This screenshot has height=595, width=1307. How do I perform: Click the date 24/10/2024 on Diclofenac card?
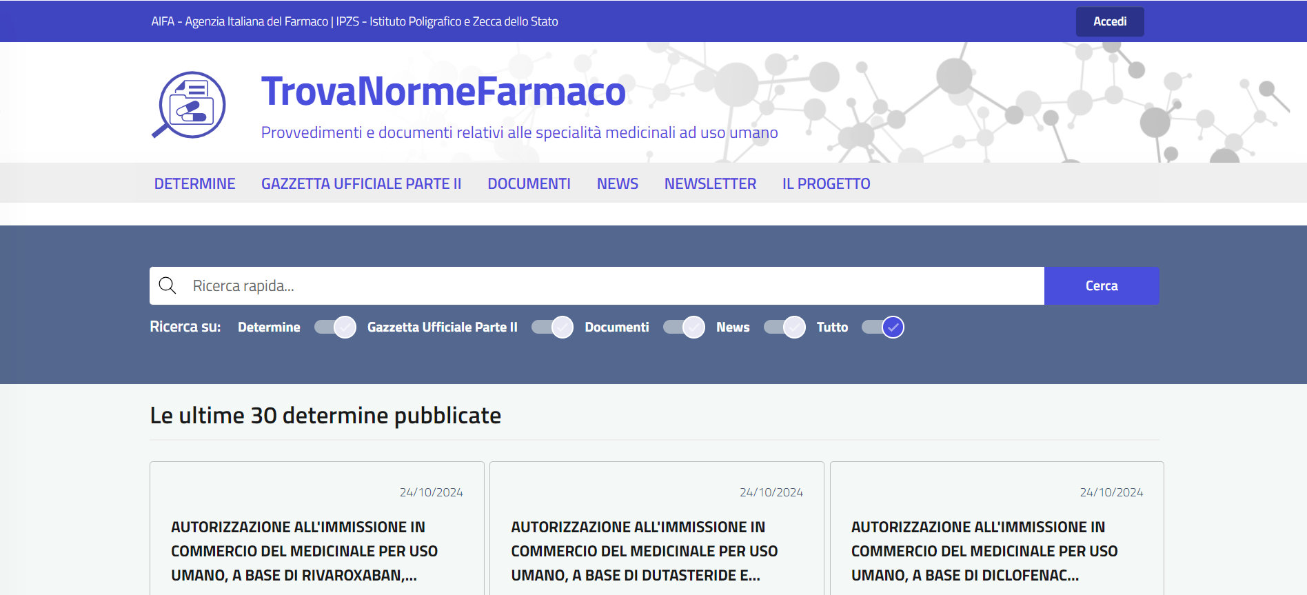click(x=1111, y=492)
